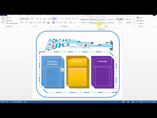The image size is (157, 118).
Task: Decrease the paragraph indent
Action: [67, 19]
